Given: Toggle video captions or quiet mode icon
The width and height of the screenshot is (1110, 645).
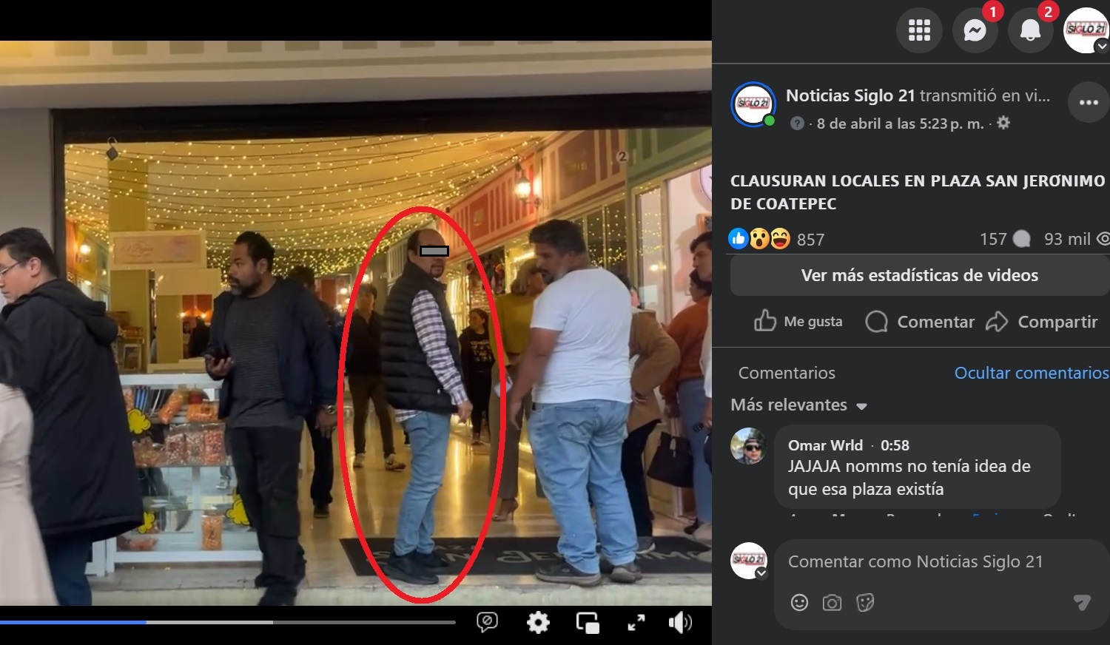Looking at the screenshot, I should tap(487, 623).
